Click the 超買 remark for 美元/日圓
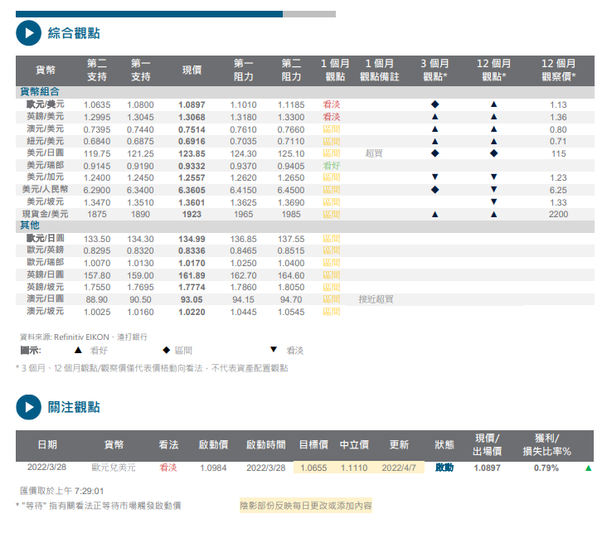Screen dimensions: 607x538 (x=375, y=153)
